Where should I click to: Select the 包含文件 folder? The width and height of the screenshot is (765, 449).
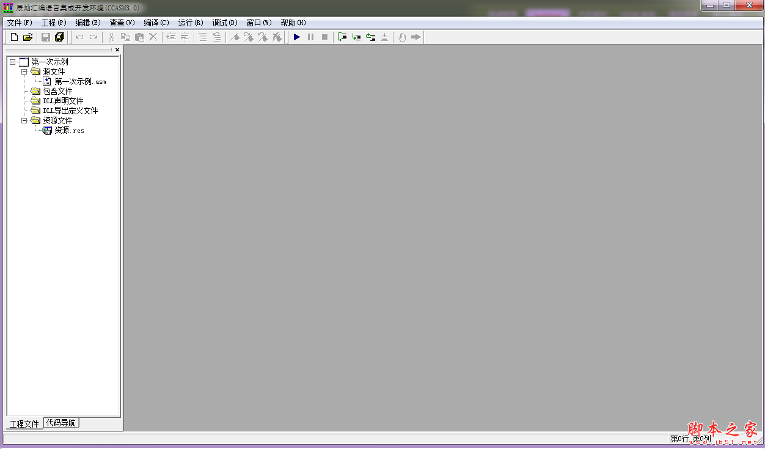pos(57,91)
